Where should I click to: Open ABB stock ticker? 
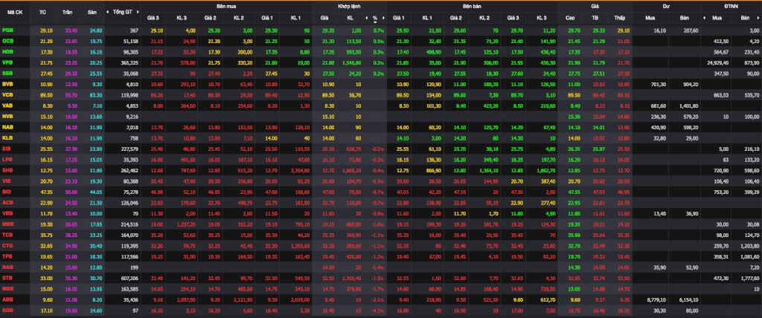pos(7,299)
